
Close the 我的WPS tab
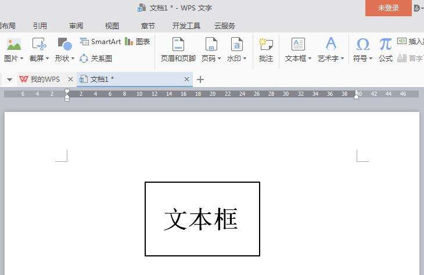pyautogui.click(x=71, y=79)
